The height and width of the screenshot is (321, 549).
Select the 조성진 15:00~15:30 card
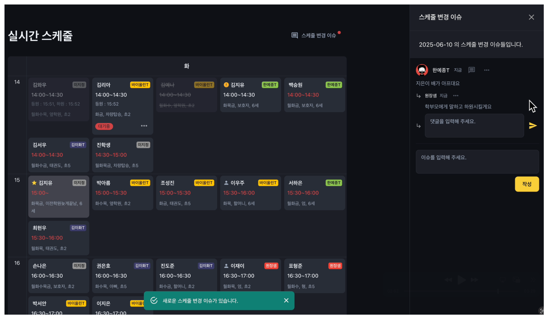[186, 193]
